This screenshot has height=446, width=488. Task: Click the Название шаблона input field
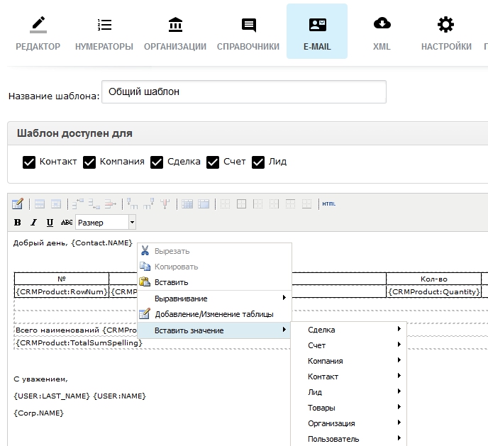[x=244, y=92]
